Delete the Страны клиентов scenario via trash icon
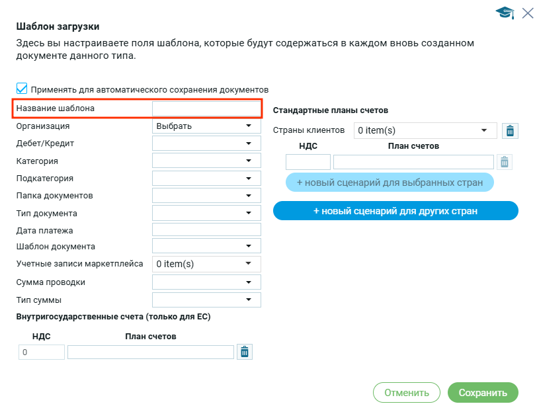The image size is (537, 410). click(509, 131)
